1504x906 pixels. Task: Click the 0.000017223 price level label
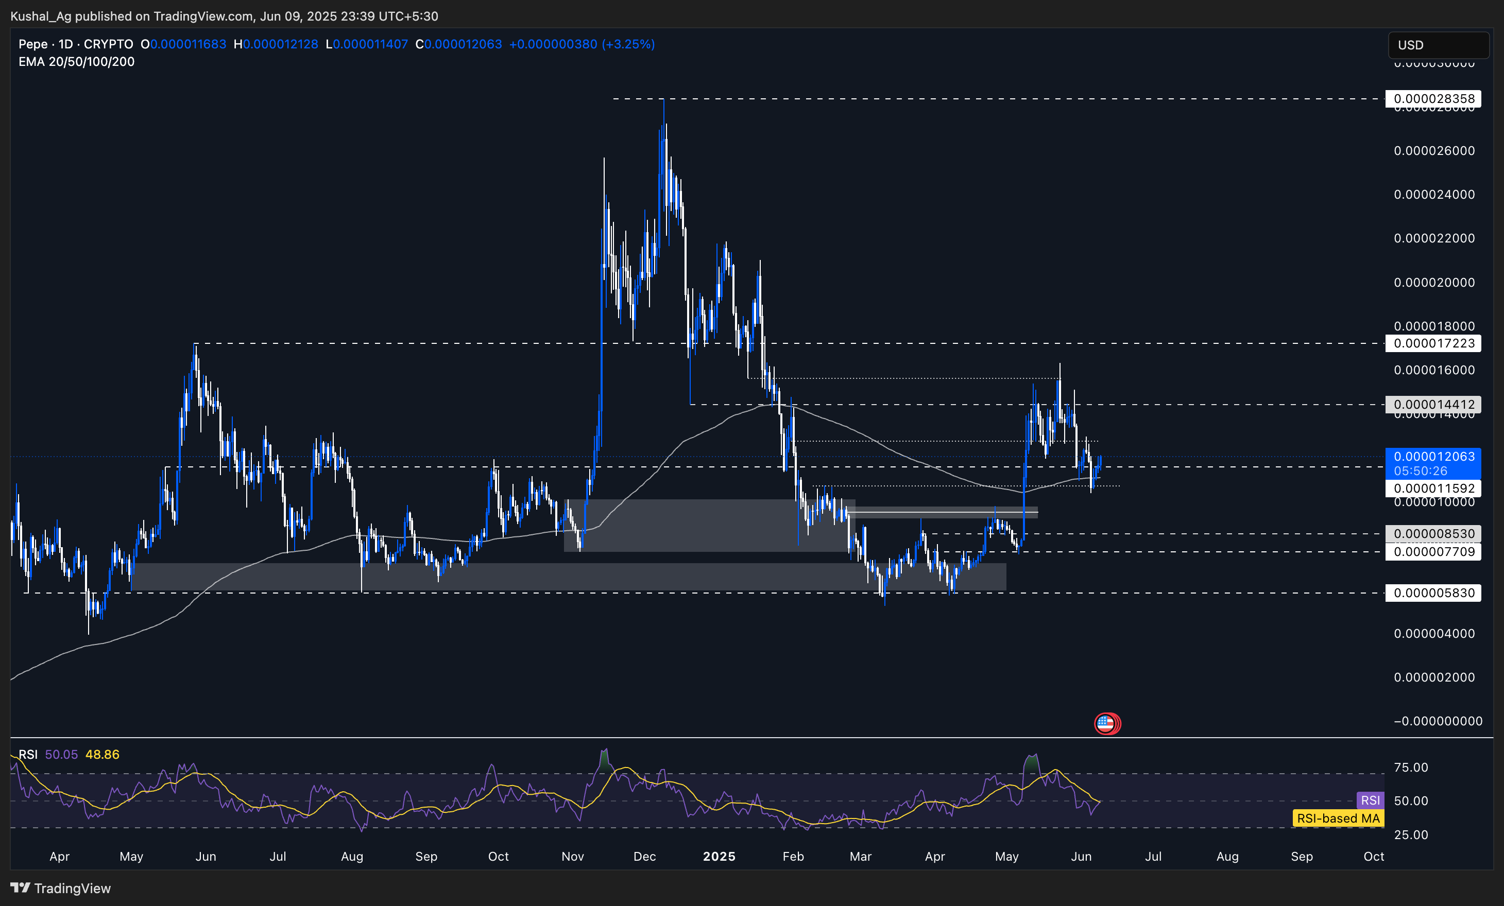tap(1433, 343)
